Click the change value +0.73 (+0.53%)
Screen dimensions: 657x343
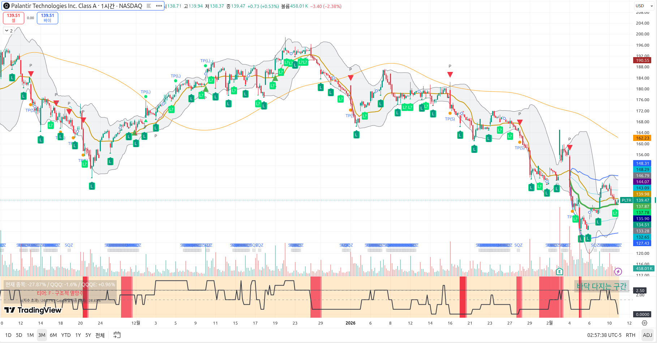tap(263, 6)
